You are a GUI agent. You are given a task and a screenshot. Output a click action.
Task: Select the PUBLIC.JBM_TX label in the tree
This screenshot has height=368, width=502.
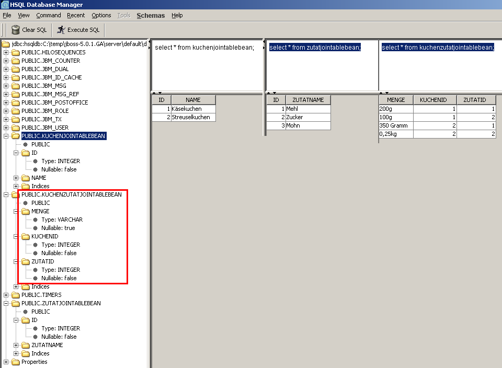click(41, 119)
